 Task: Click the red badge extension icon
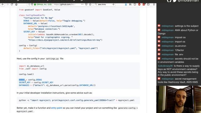coord(144,4)
